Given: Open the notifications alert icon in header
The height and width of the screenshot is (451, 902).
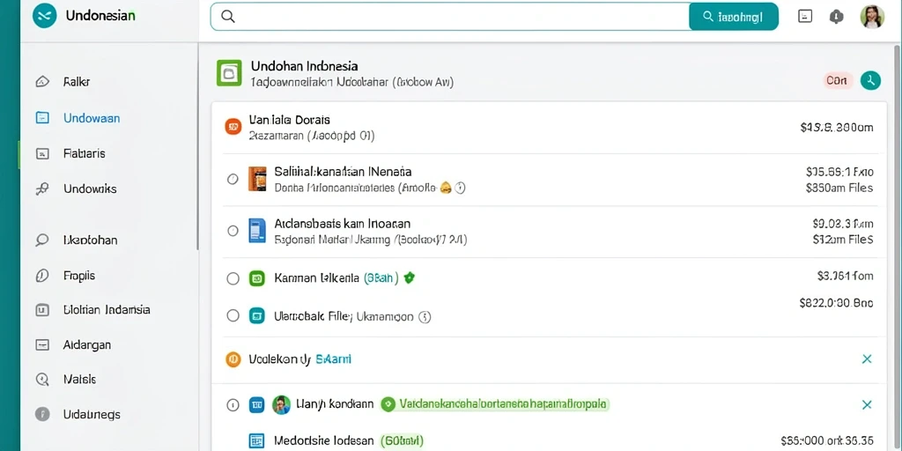Looking at the screenshot, I should click(836, 17).
